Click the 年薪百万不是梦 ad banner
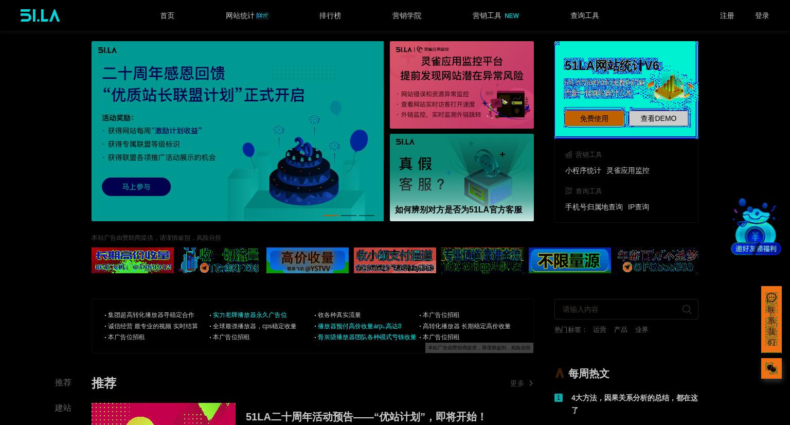The height and width of the screenshot is (425, 790). (657, 260)
